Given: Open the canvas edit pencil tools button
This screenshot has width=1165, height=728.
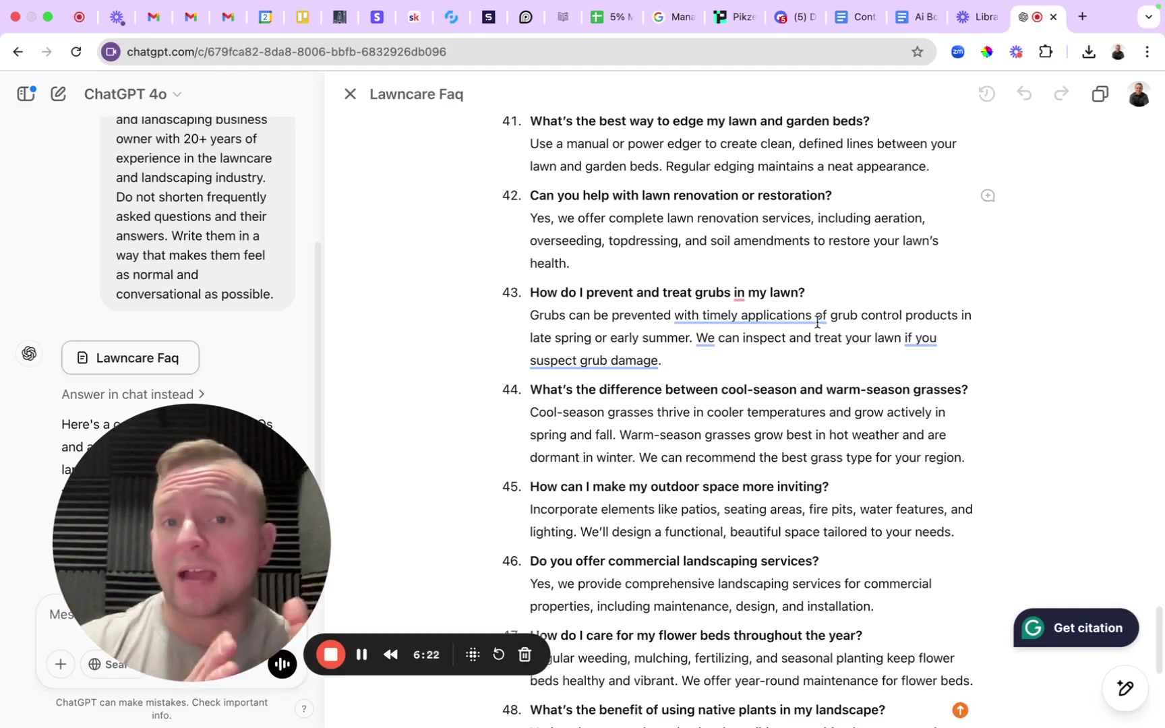Looking at the screenshot, I should (1125, 688).
